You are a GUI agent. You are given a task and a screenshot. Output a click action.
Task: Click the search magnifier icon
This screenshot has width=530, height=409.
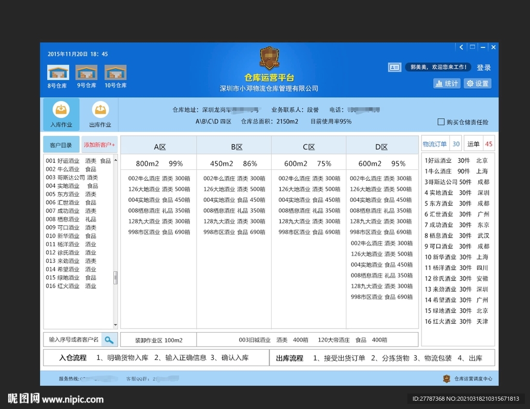(109, 339)
